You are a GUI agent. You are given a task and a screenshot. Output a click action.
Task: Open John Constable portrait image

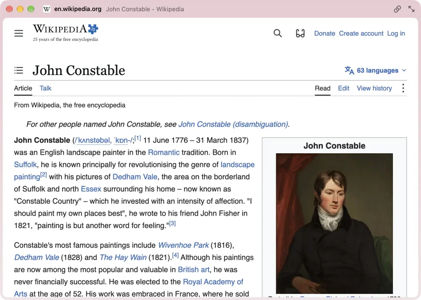pos(334,224)
